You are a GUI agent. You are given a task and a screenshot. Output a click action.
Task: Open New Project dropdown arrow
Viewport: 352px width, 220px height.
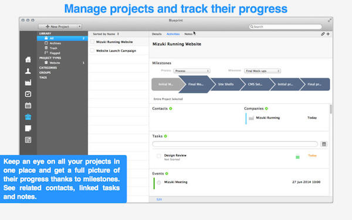pos(79,26)
